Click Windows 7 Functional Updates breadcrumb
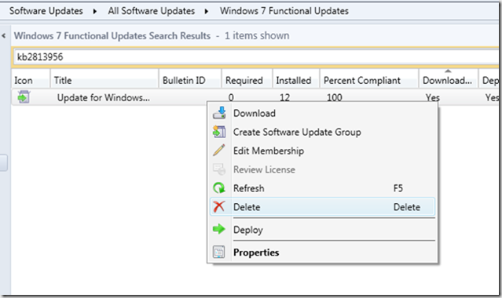This screenshot has height=298, width=502. [x=284, y=11]
